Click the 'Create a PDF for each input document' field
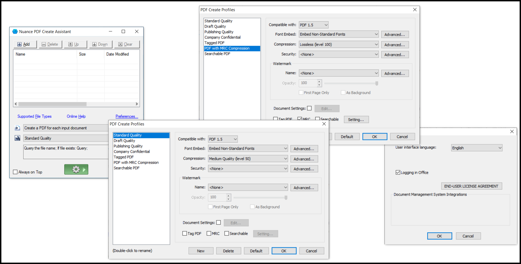The image size is (521, 264). [x=66, y=128]
